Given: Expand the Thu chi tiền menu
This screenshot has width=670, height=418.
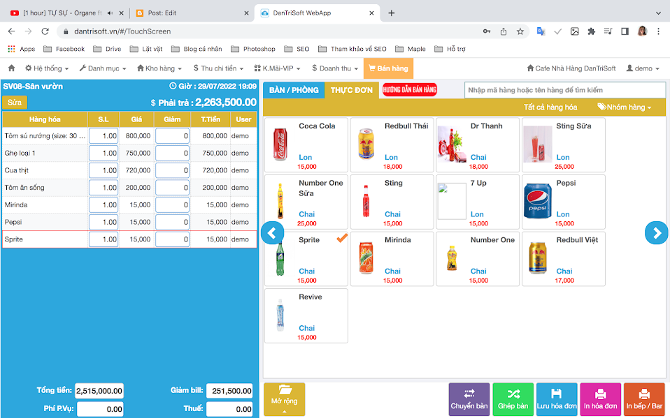Looking at the screenshot, I should pyautogui.click(x=218, y=68).
